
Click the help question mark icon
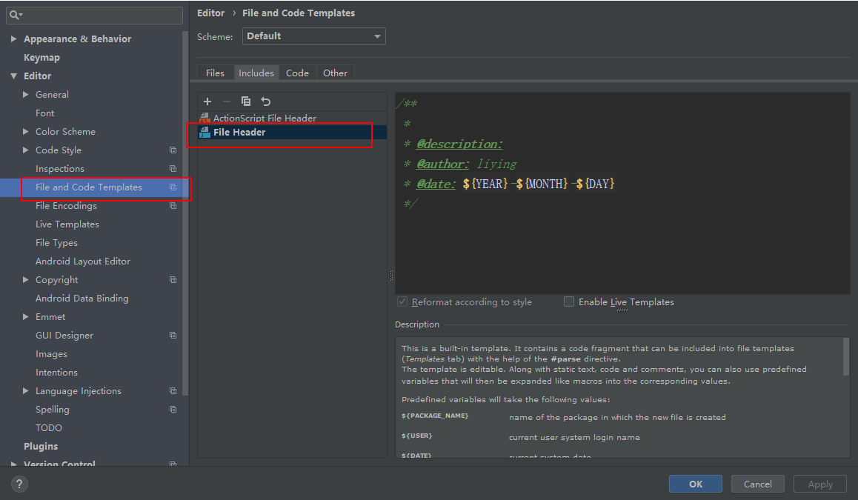[20, 484]
